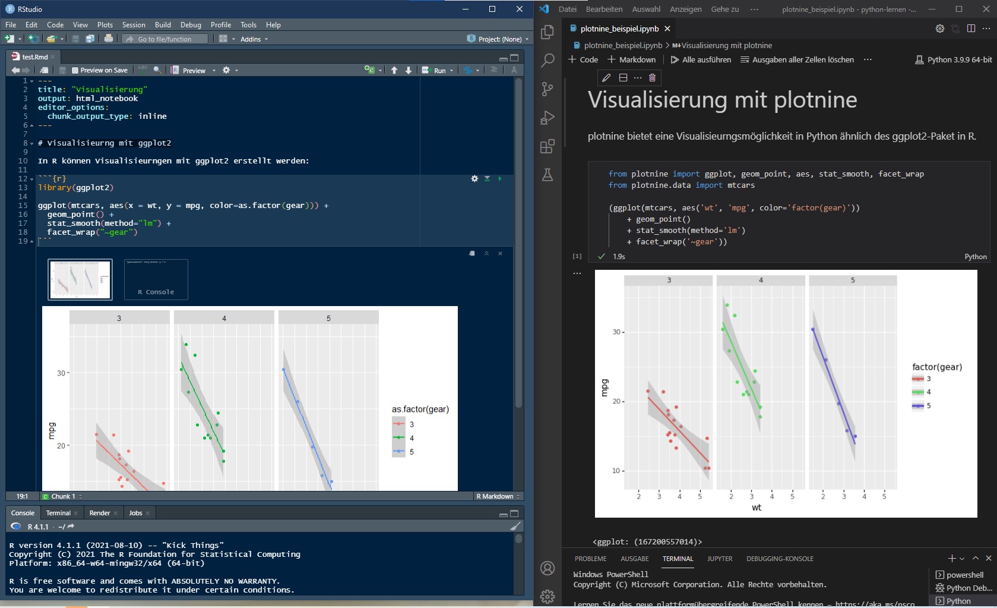Click the chunk options gear in the R chunk

(x=474, y=178)
